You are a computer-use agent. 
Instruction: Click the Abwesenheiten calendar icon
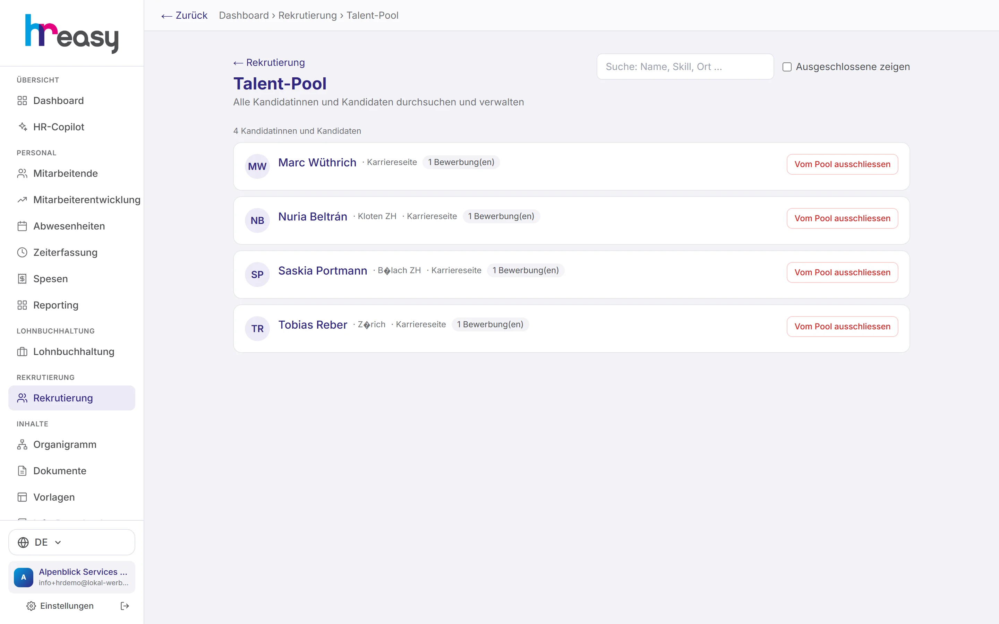click(22, 226)
